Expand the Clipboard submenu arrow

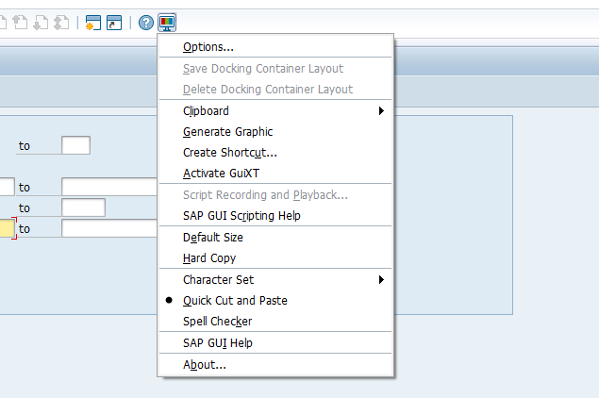[381, 110]
